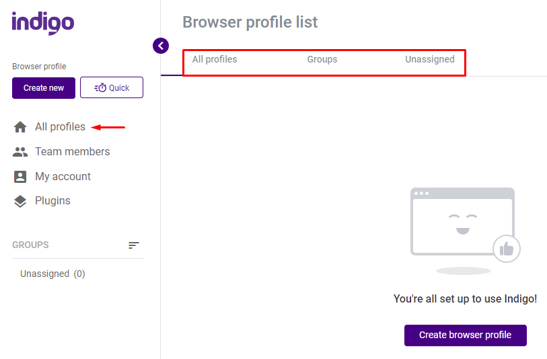Open the Plugins section
Viewport: 547px width, 359px height.
point(52,201)
